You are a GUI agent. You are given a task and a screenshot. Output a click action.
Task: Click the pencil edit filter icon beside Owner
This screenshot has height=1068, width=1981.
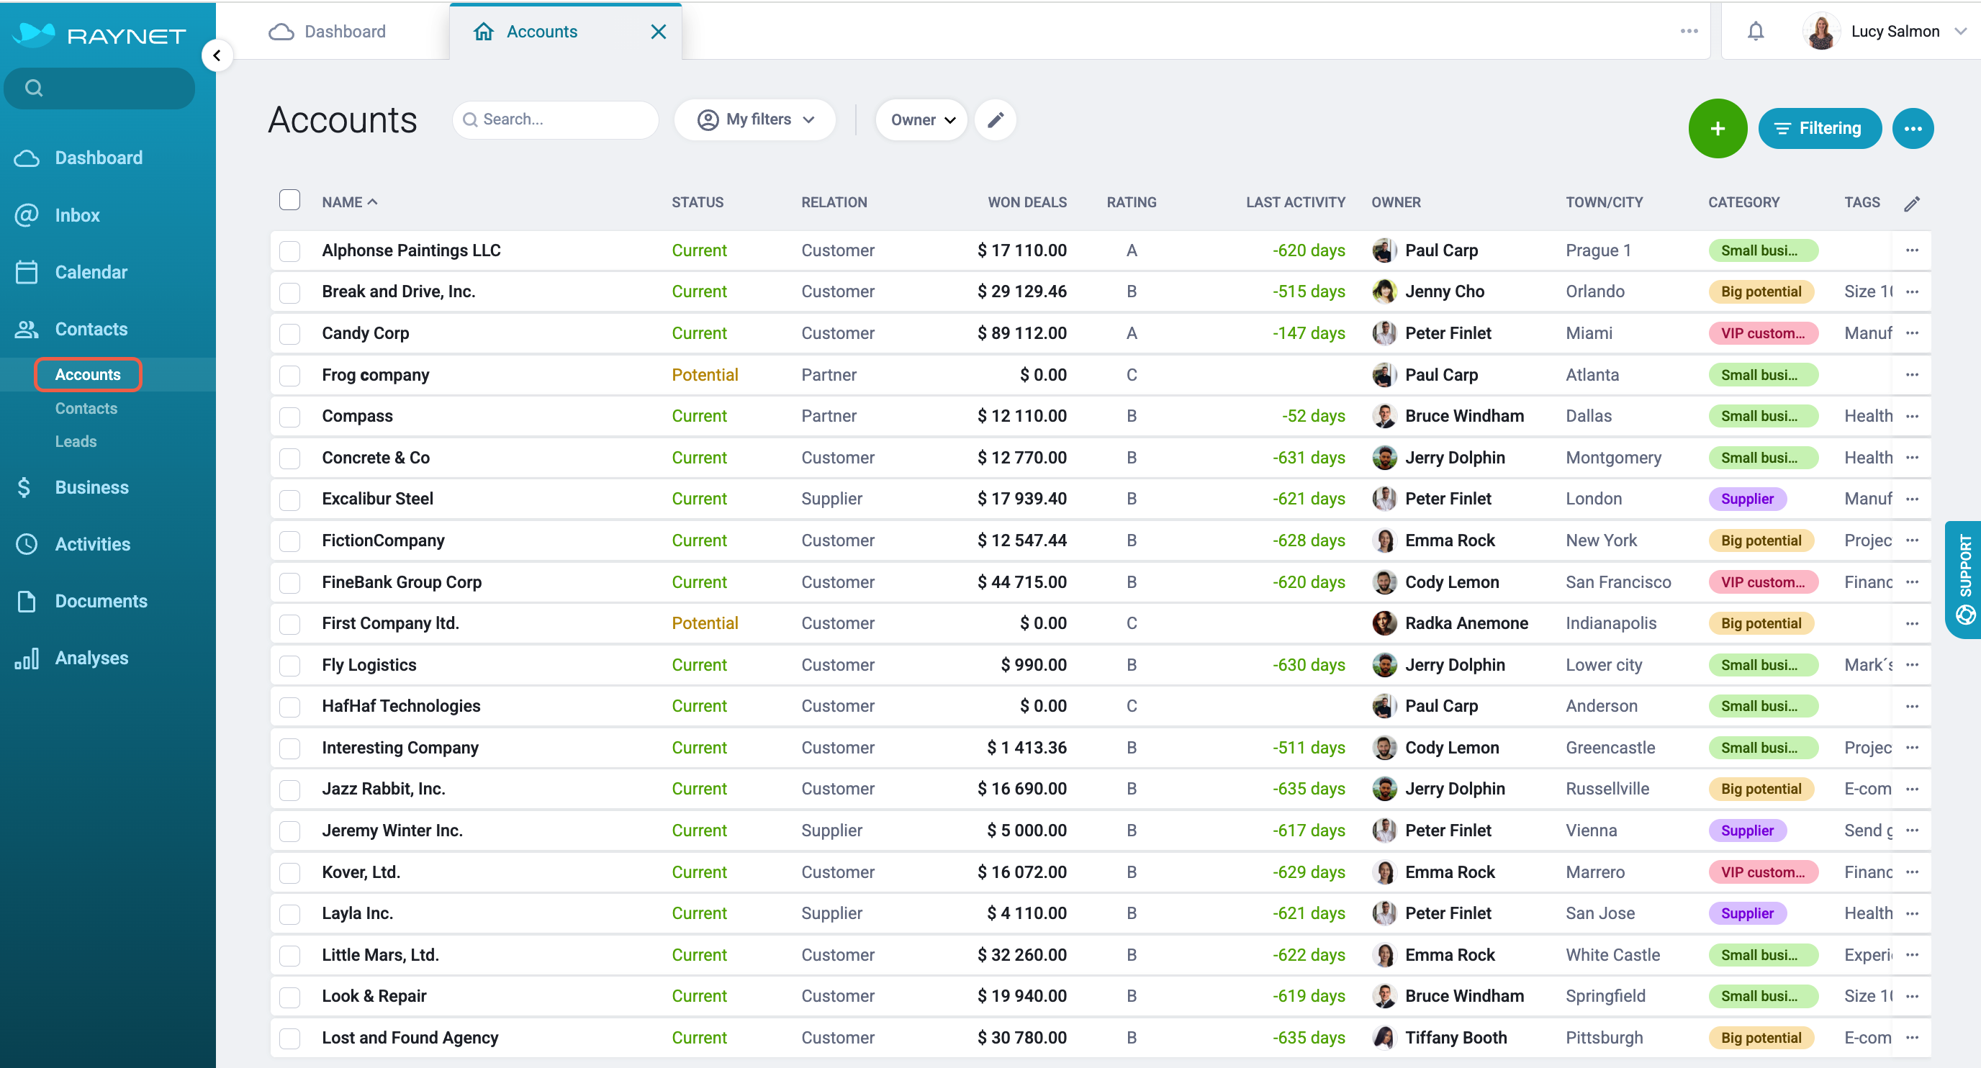(995, 120)
